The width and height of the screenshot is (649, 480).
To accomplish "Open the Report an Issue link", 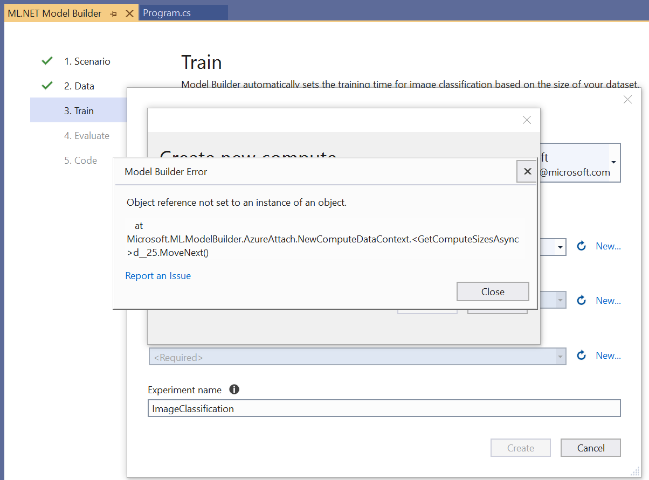I will tap(158, 275).
